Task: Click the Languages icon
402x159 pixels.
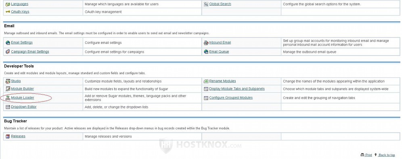Action: (8, 4)
